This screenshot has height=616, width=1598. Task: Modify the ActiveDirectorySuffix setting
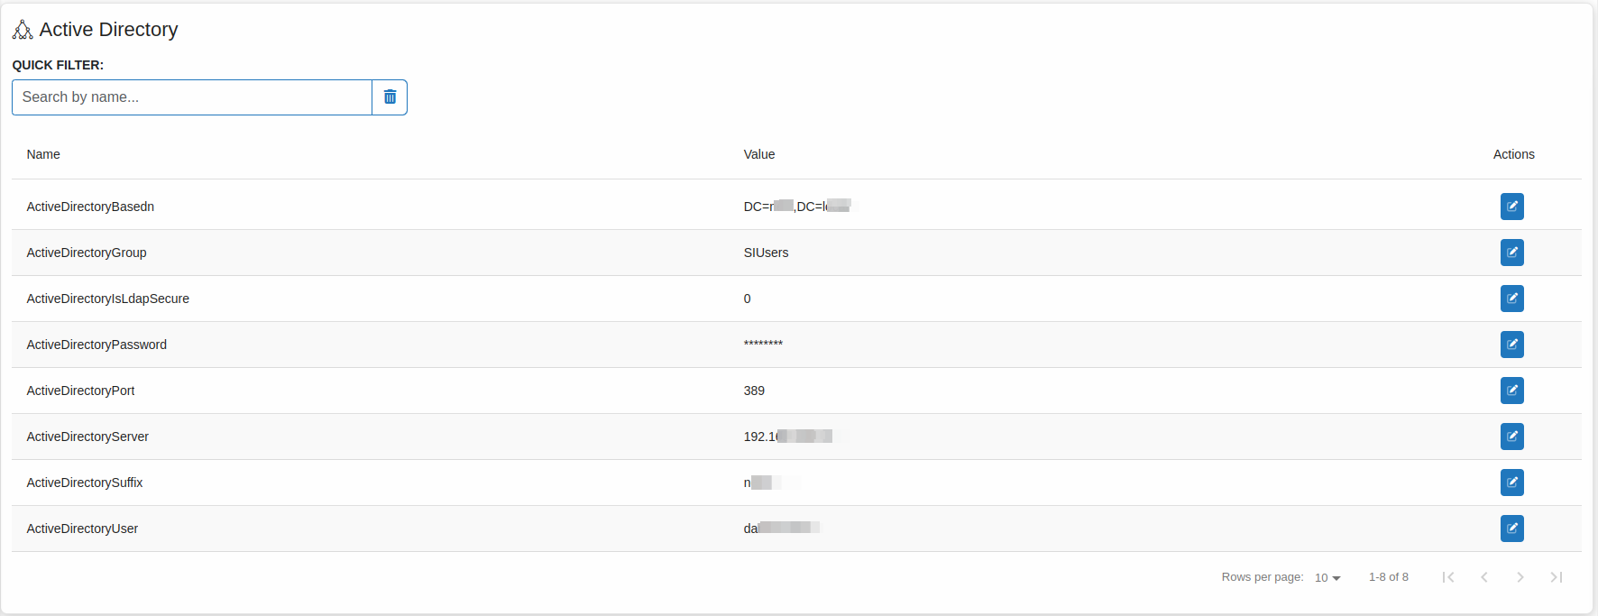click(x=1511, y=483)
